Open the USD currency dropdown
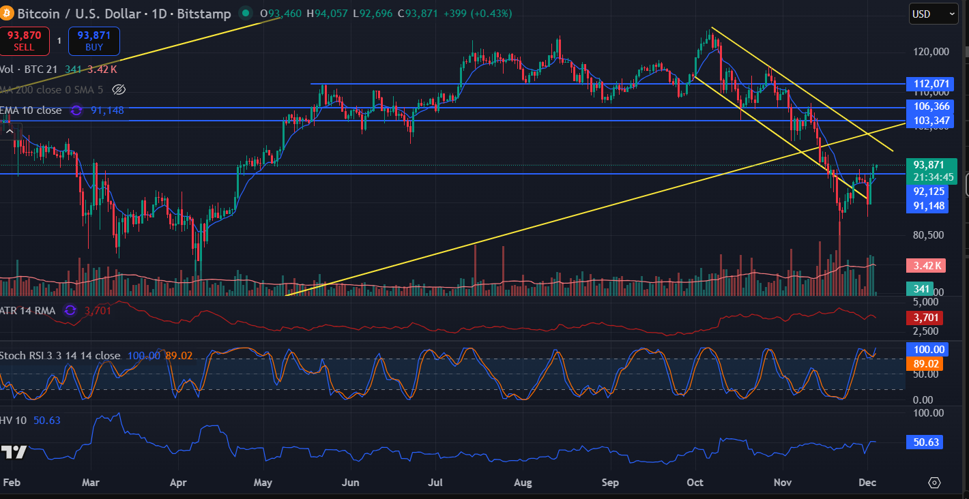This screenshot has height=499, width=969. tap(934, 14)
